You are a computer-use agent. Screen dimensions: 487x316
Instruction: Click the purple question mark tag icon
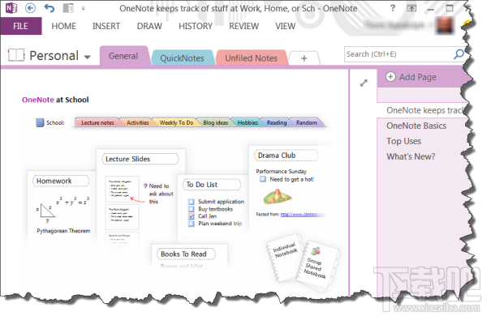[145, 186]
